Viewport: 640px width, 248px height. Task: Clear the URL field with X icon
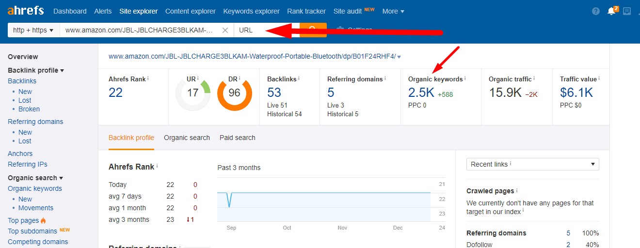click(225, 30)
